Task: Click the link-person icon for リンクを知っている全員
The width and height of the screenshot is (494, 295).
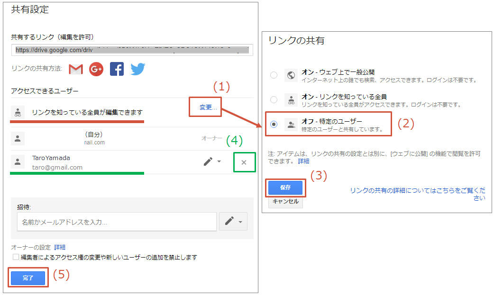Action: pyautogui.click(x=291, y=100)
